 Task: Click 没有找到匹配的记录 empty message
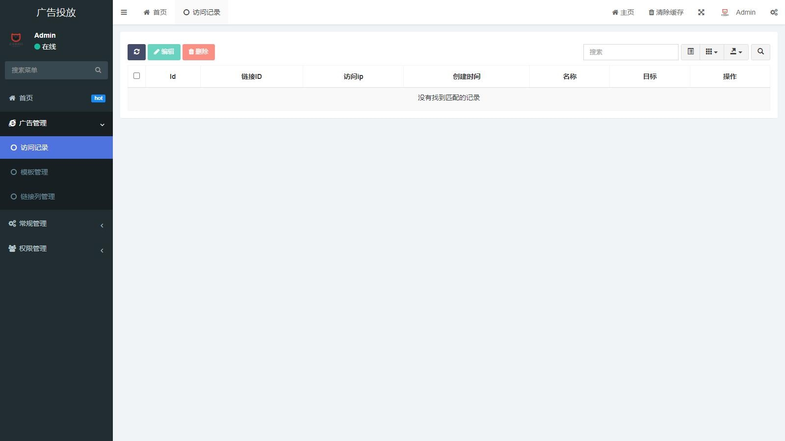[x=449, y=98]
